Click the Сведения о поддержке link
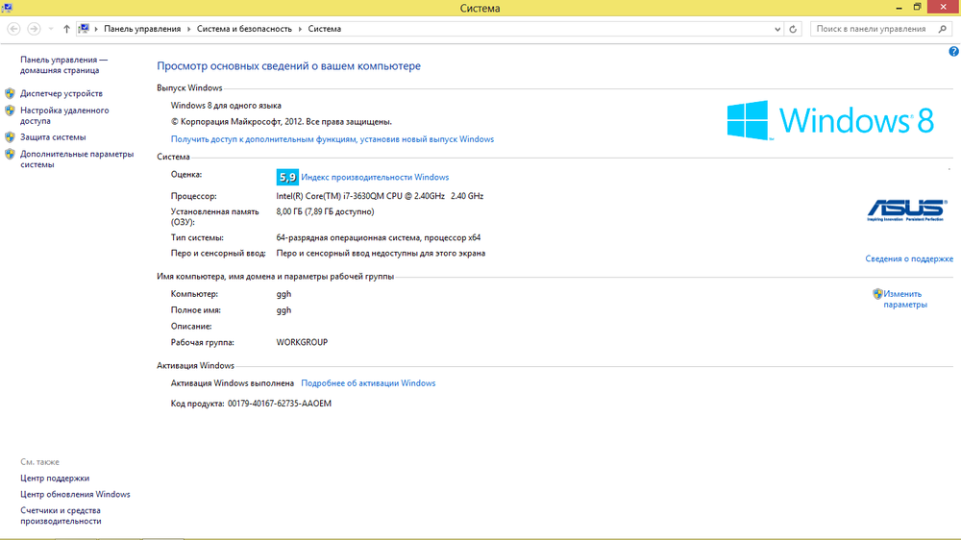This screenshot has height=540, width=961. tap(908, 258)
